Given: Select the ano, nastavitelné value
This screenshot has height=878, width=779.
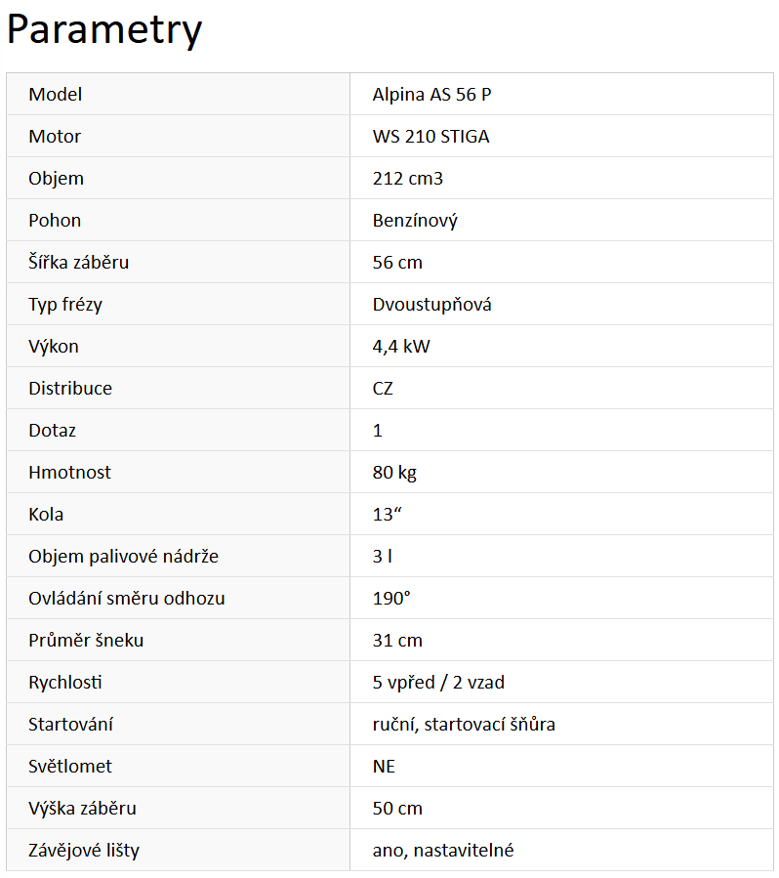Looking at the screenshot, I should click(442, 851).
